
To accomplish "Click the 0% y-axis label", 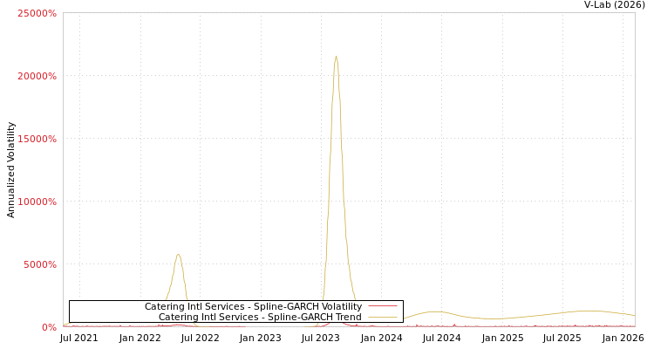I will click(x=49, y=327).
